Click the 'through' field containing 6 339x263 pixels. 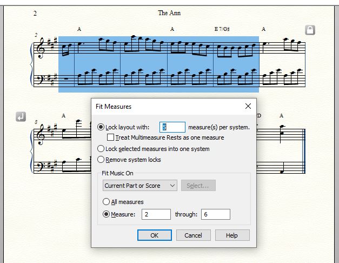point(215,214)
